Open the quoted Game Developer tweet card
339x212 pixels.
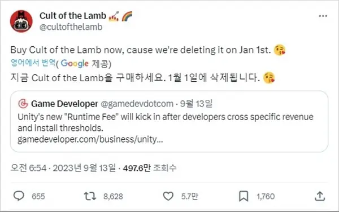pyautogui.click(x=169, y=121)
